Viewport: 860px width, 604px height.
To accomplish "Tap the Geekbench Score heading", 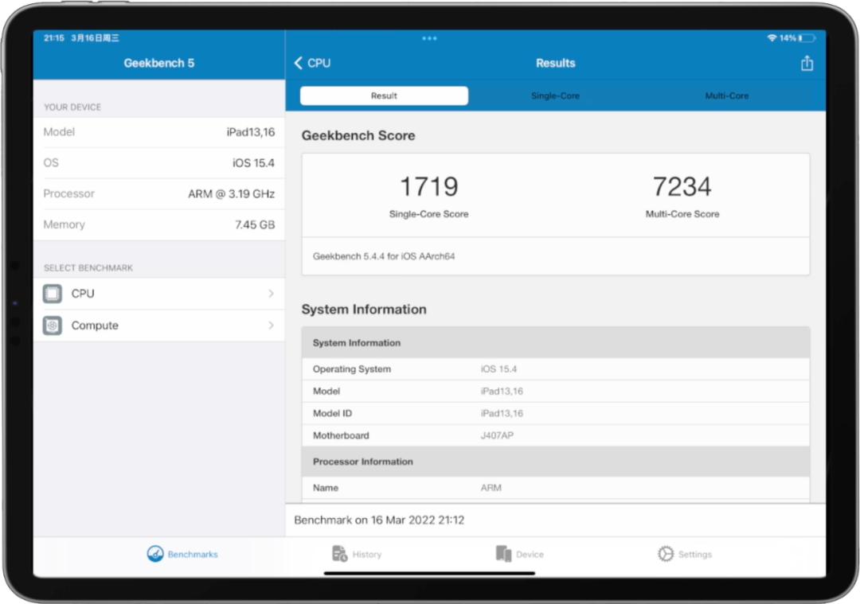I will point(358,135).
